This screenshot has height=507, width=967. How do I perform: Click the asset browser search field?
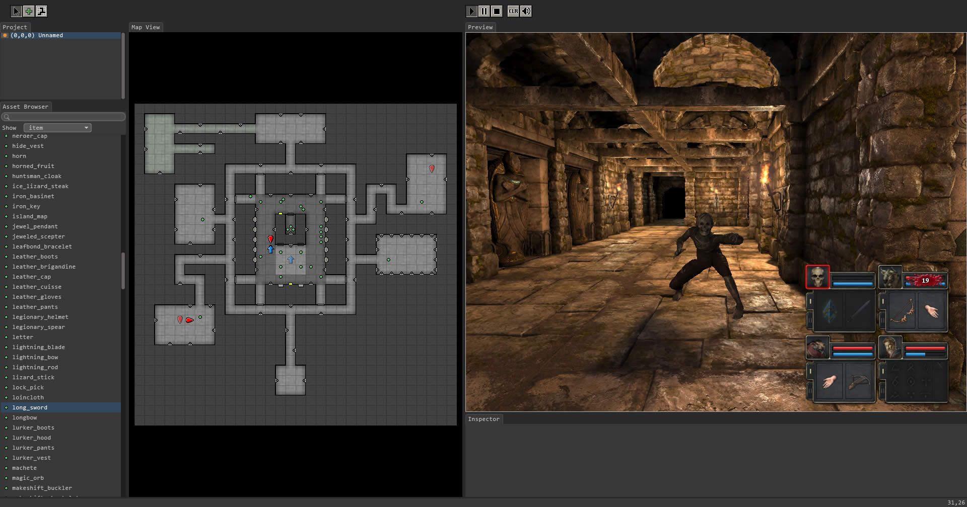pyautogui.click(x=63, y=117)
